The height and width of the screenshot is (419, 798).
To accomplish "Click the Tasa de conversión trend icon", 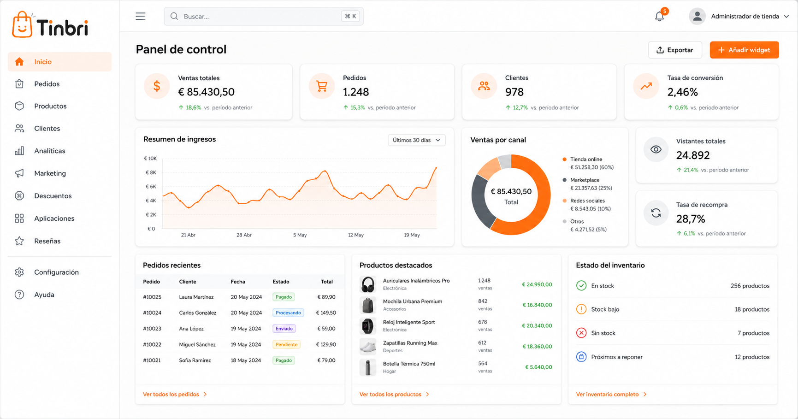I will pos(646,86).
